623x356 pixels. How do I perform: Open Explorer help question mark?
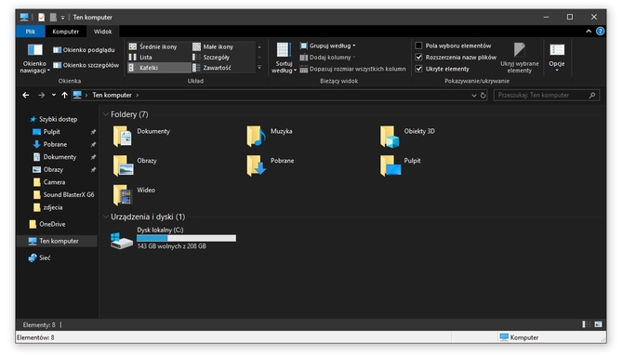(601, 32)
